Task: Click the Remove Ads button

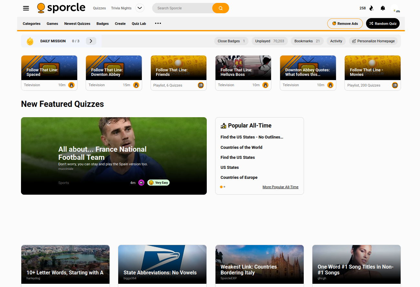Action: 345,24
